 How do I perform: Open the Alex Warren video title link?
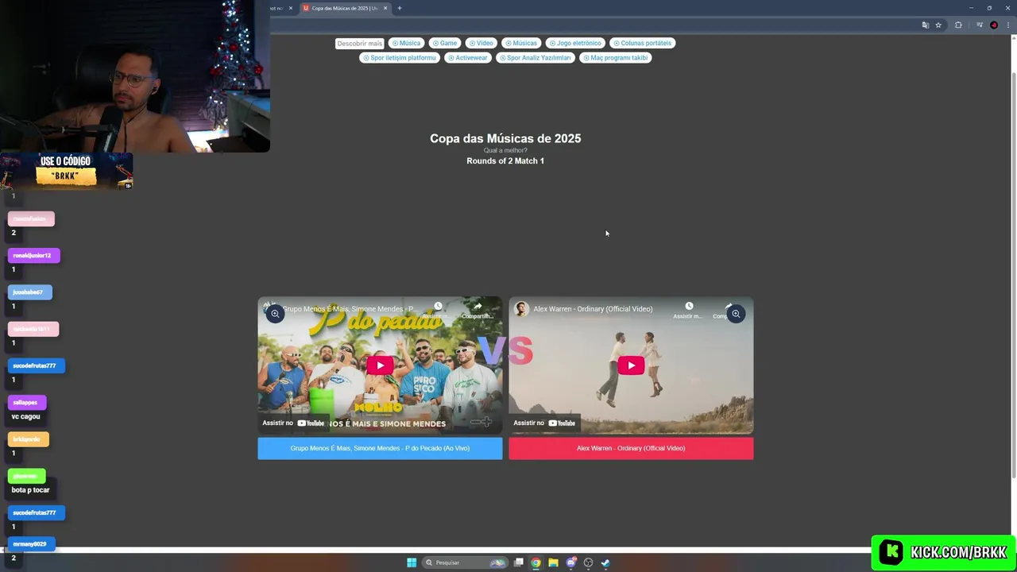point(593,309)
